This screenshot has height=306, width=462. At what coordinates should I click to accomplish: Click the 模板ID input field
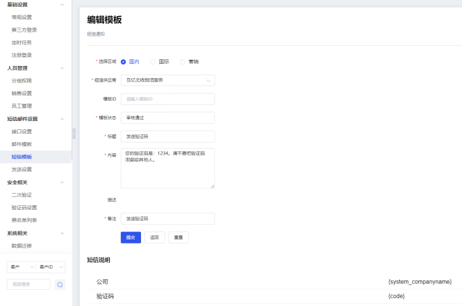(x=167, y=99)
